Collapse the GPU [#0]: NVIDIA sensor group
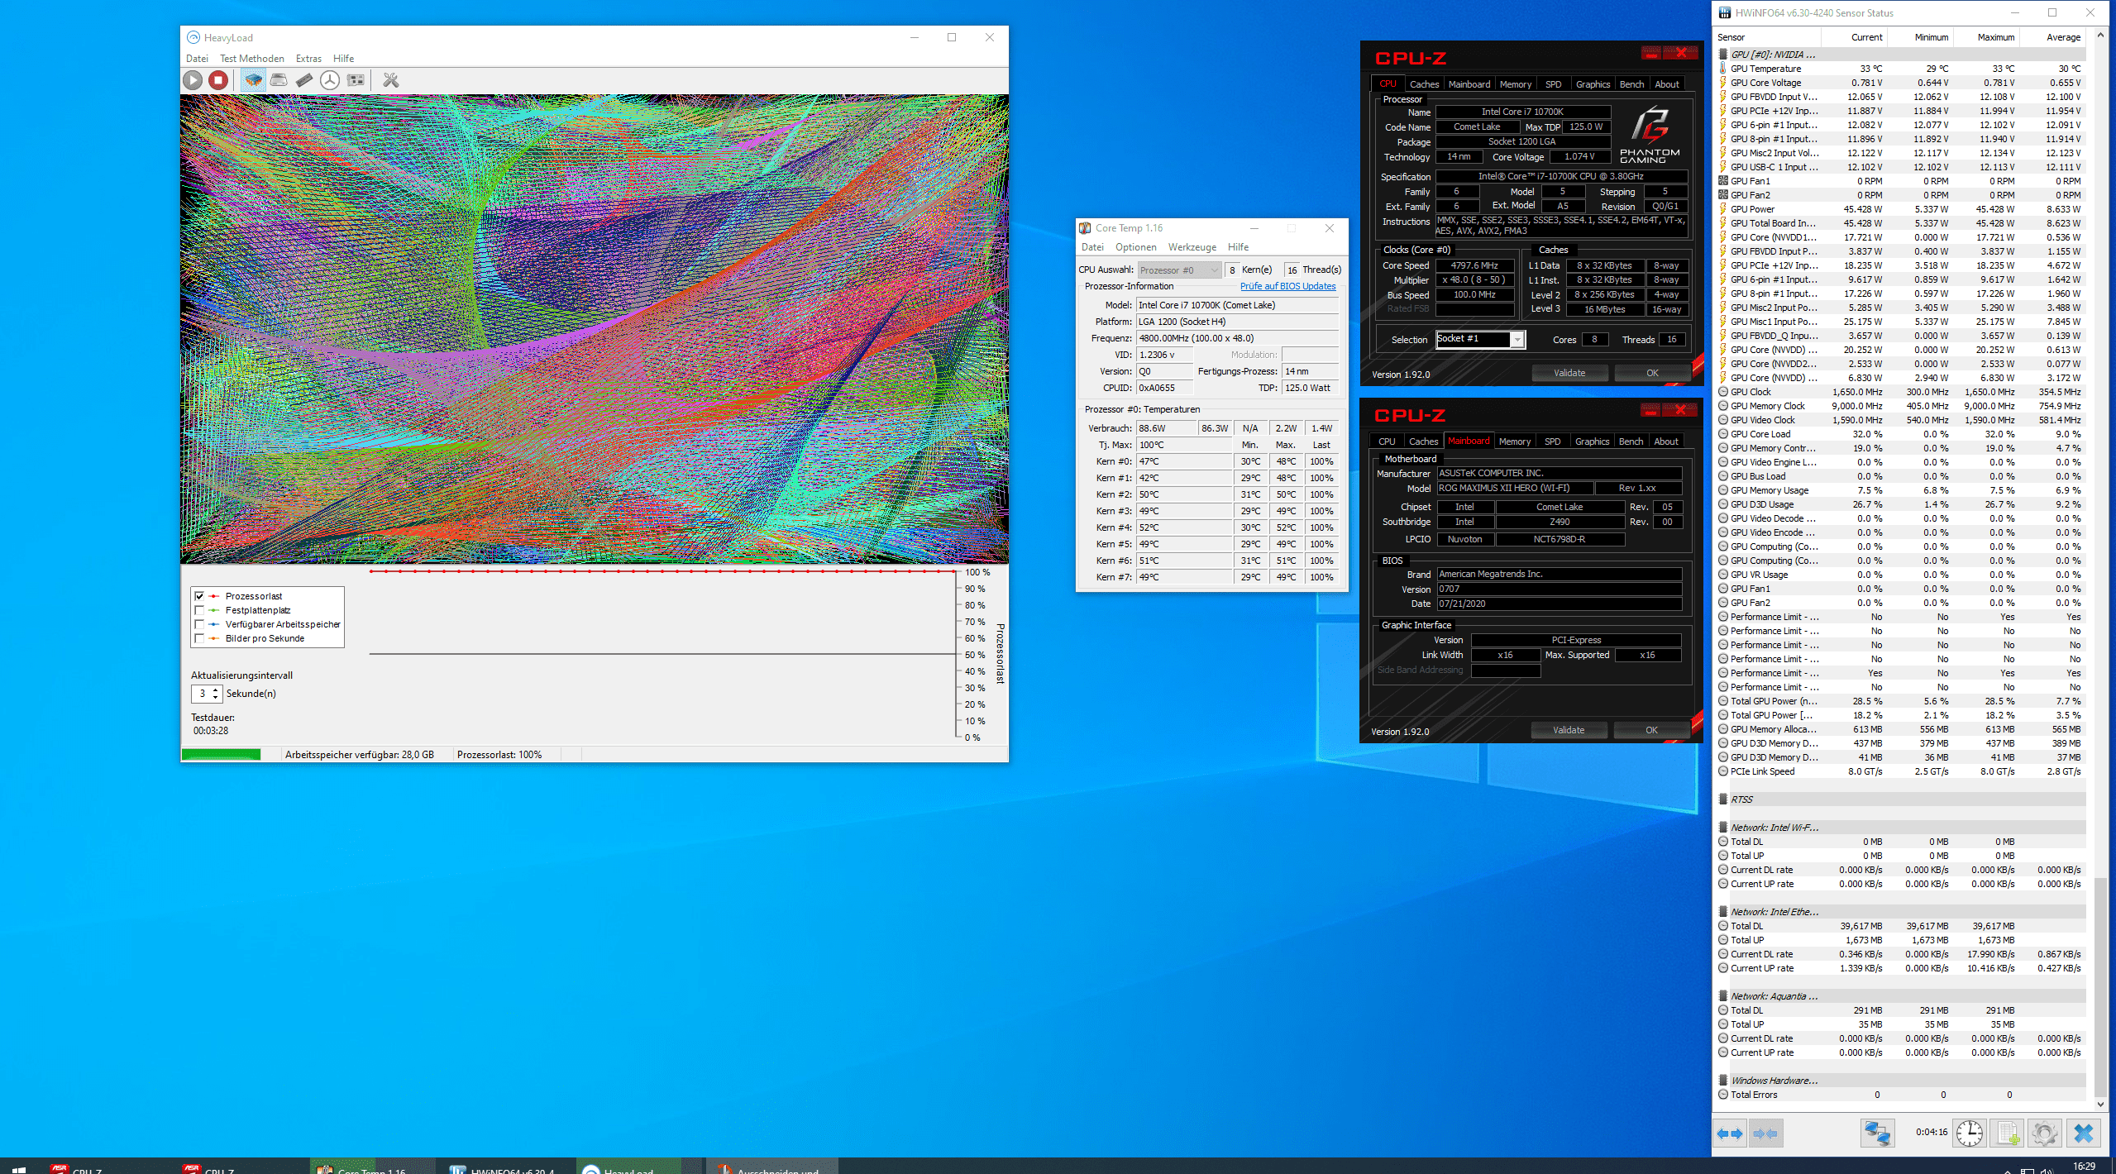 [x=1723, y=55]
